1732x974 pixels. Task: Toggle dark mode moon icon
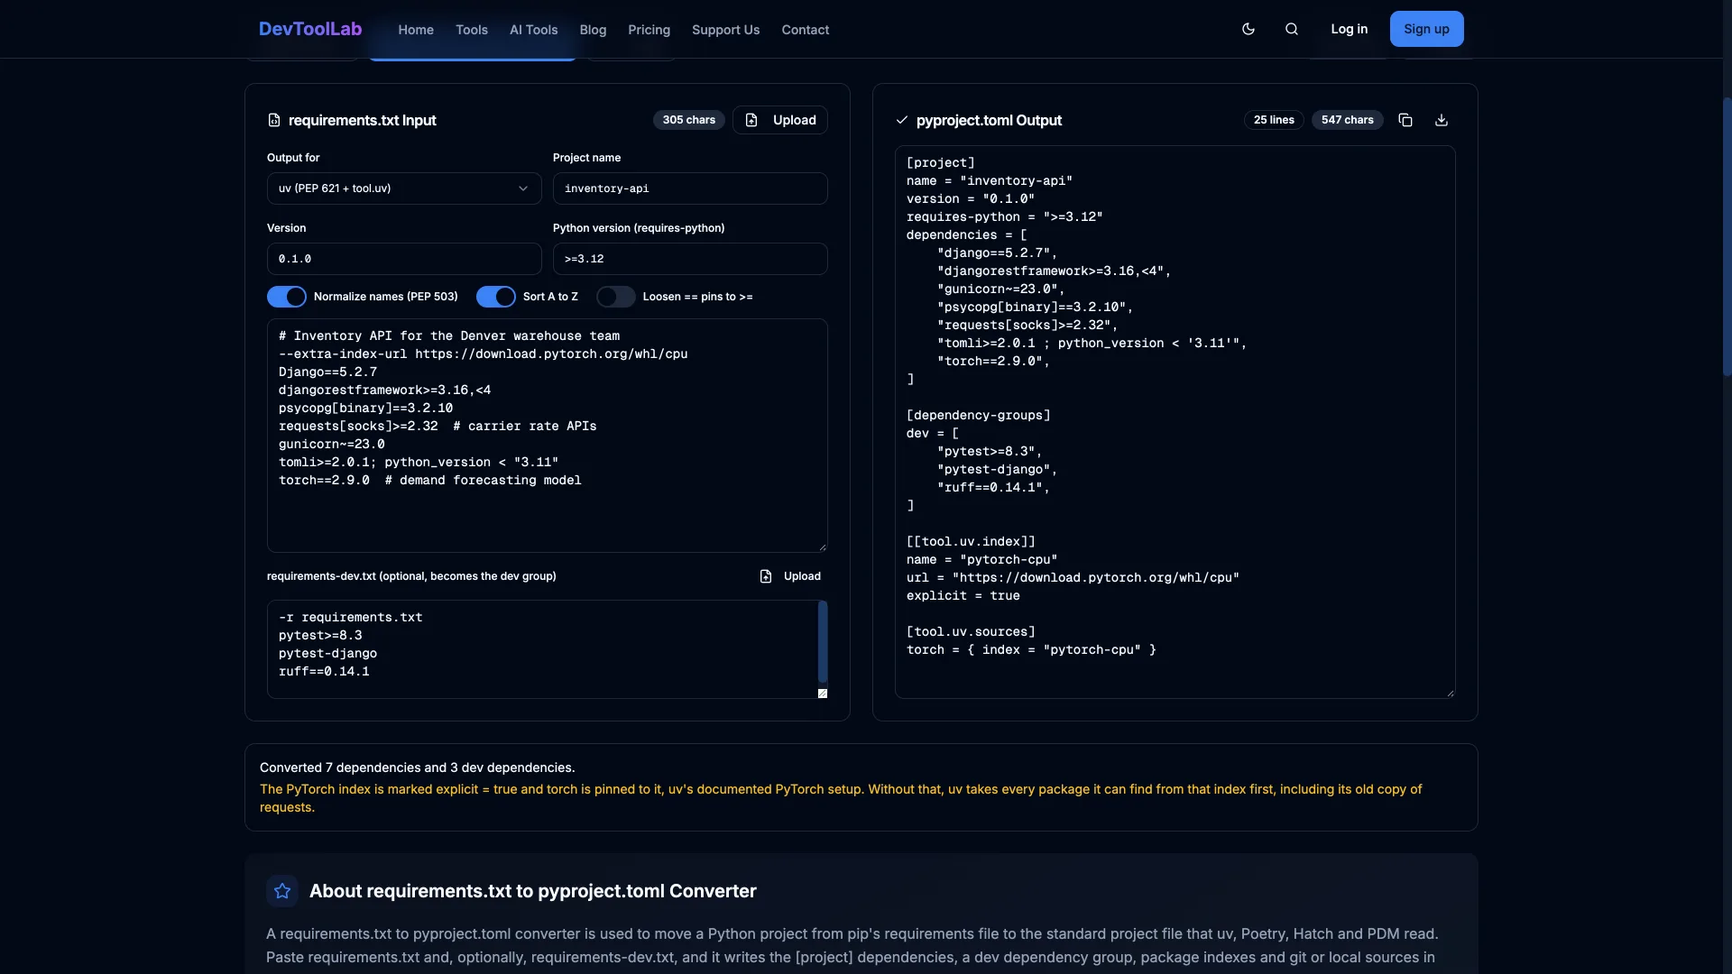coord(1248,29)
